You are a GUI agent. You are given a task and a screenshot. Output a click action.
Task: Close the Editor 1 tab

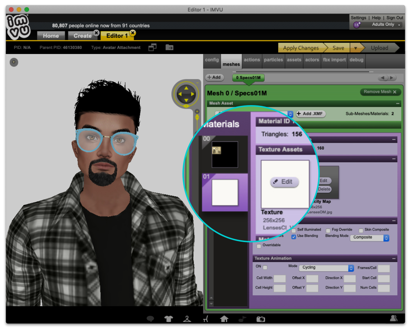133,33
